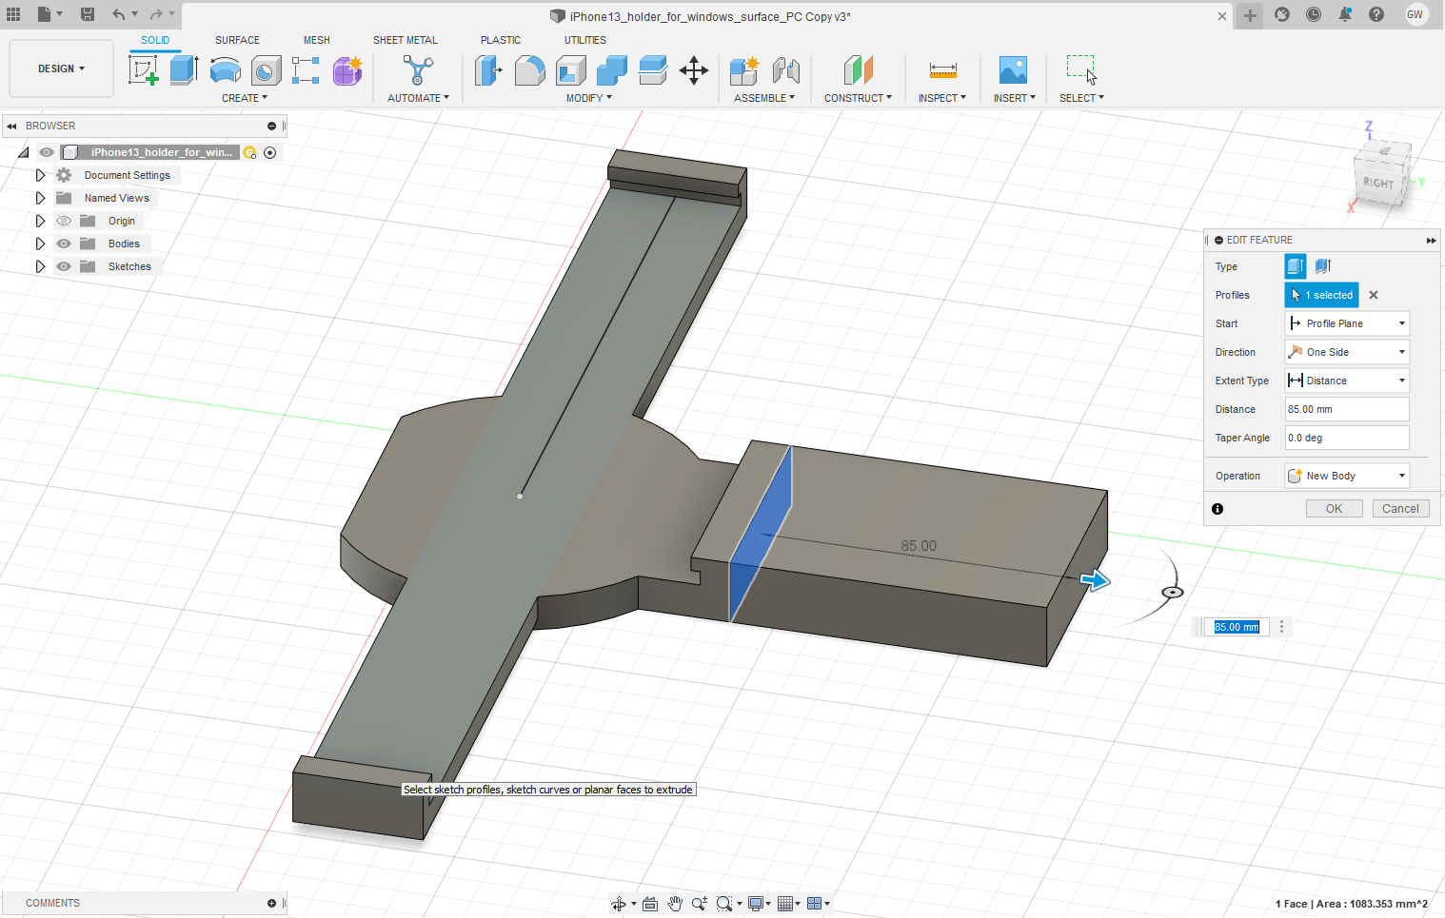The height and width of the screenshot is (918, 1445).
Task: Cancel the Edit Feature dialog
Action: [x=1399, y=509]
